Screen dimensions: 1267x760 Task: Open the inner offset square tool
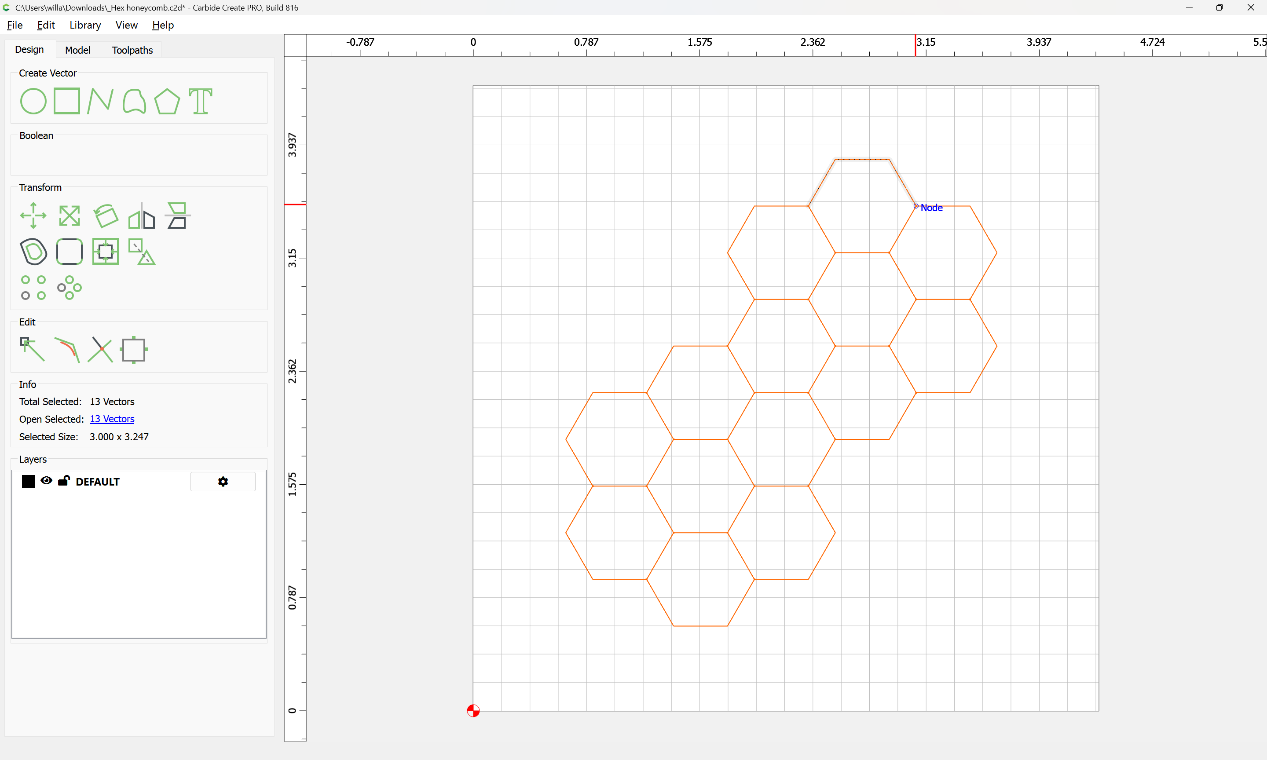pos(106,252)
